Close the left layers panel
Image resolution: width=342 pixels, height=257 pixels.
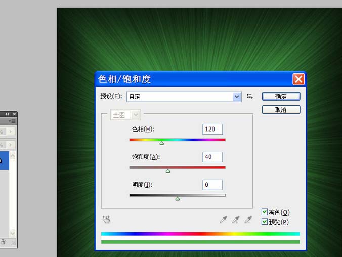[14, 114]
